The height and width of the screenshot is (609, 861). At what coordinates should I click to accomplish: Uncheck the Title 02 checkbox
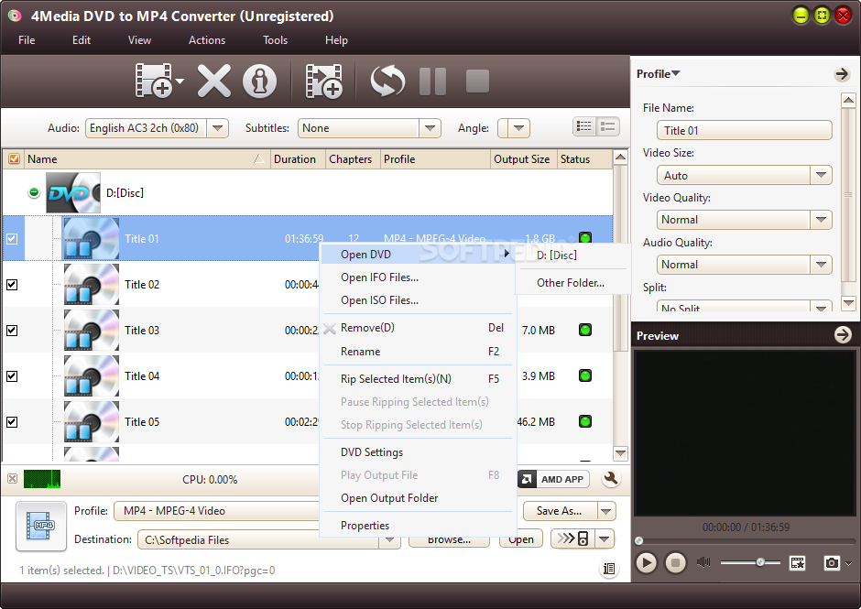point(12,285)
